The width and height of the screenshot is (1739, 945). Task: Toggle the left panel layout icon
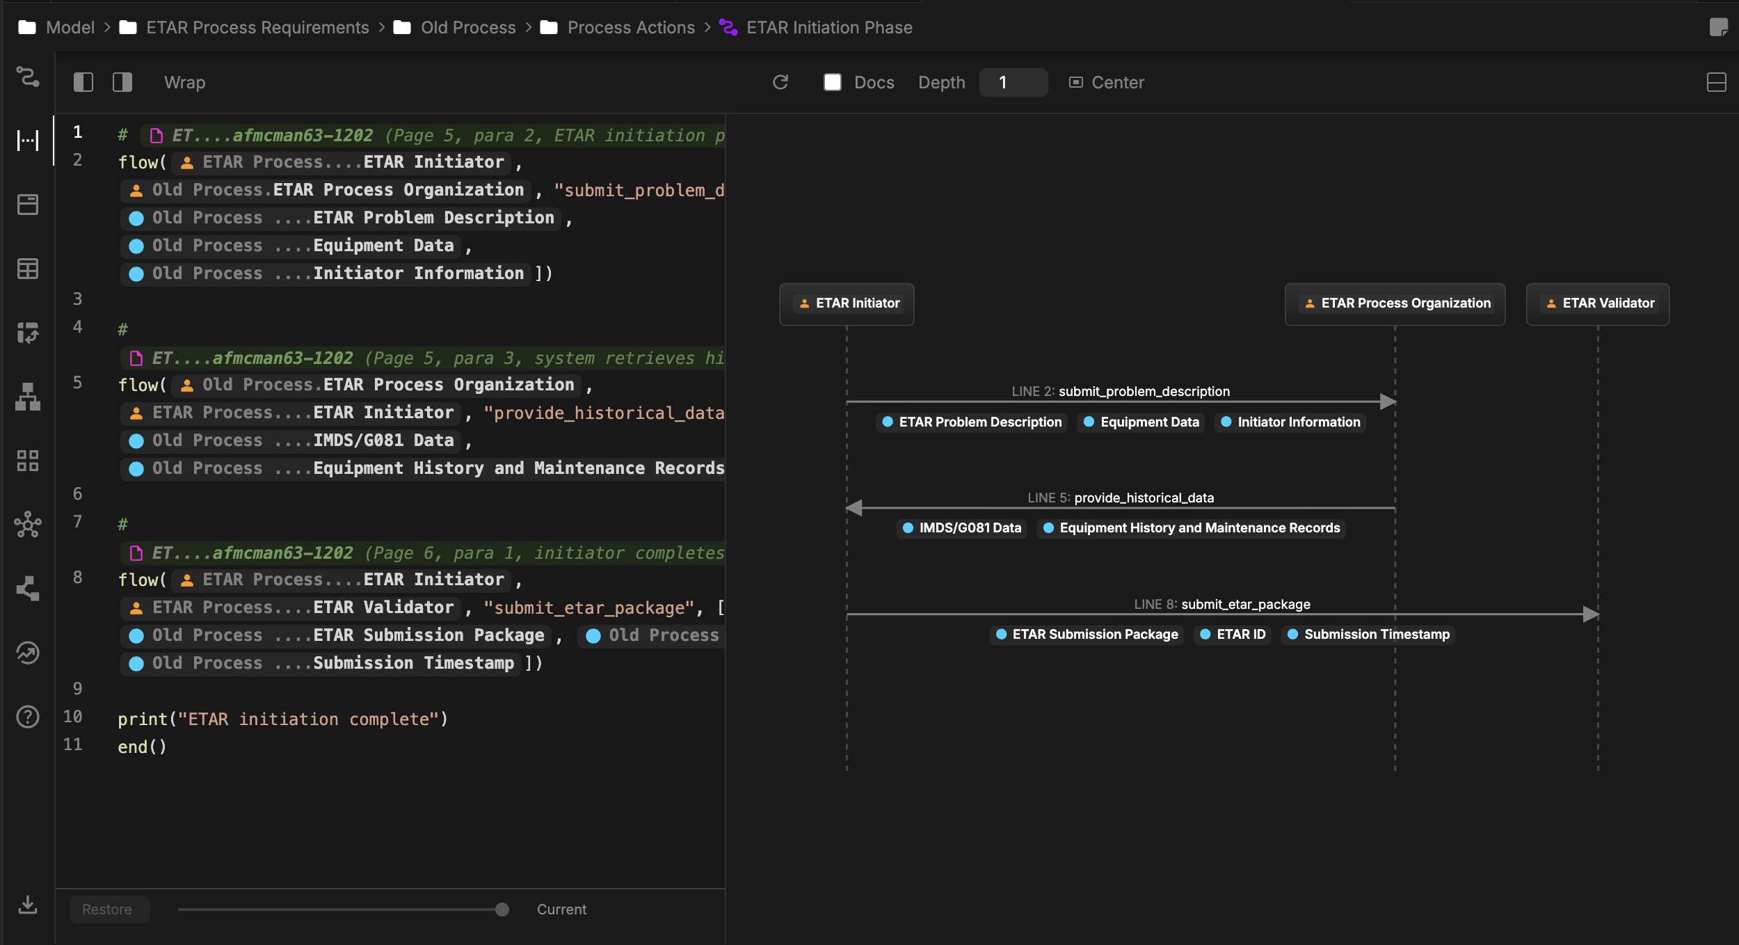click(x=83, y=82)
